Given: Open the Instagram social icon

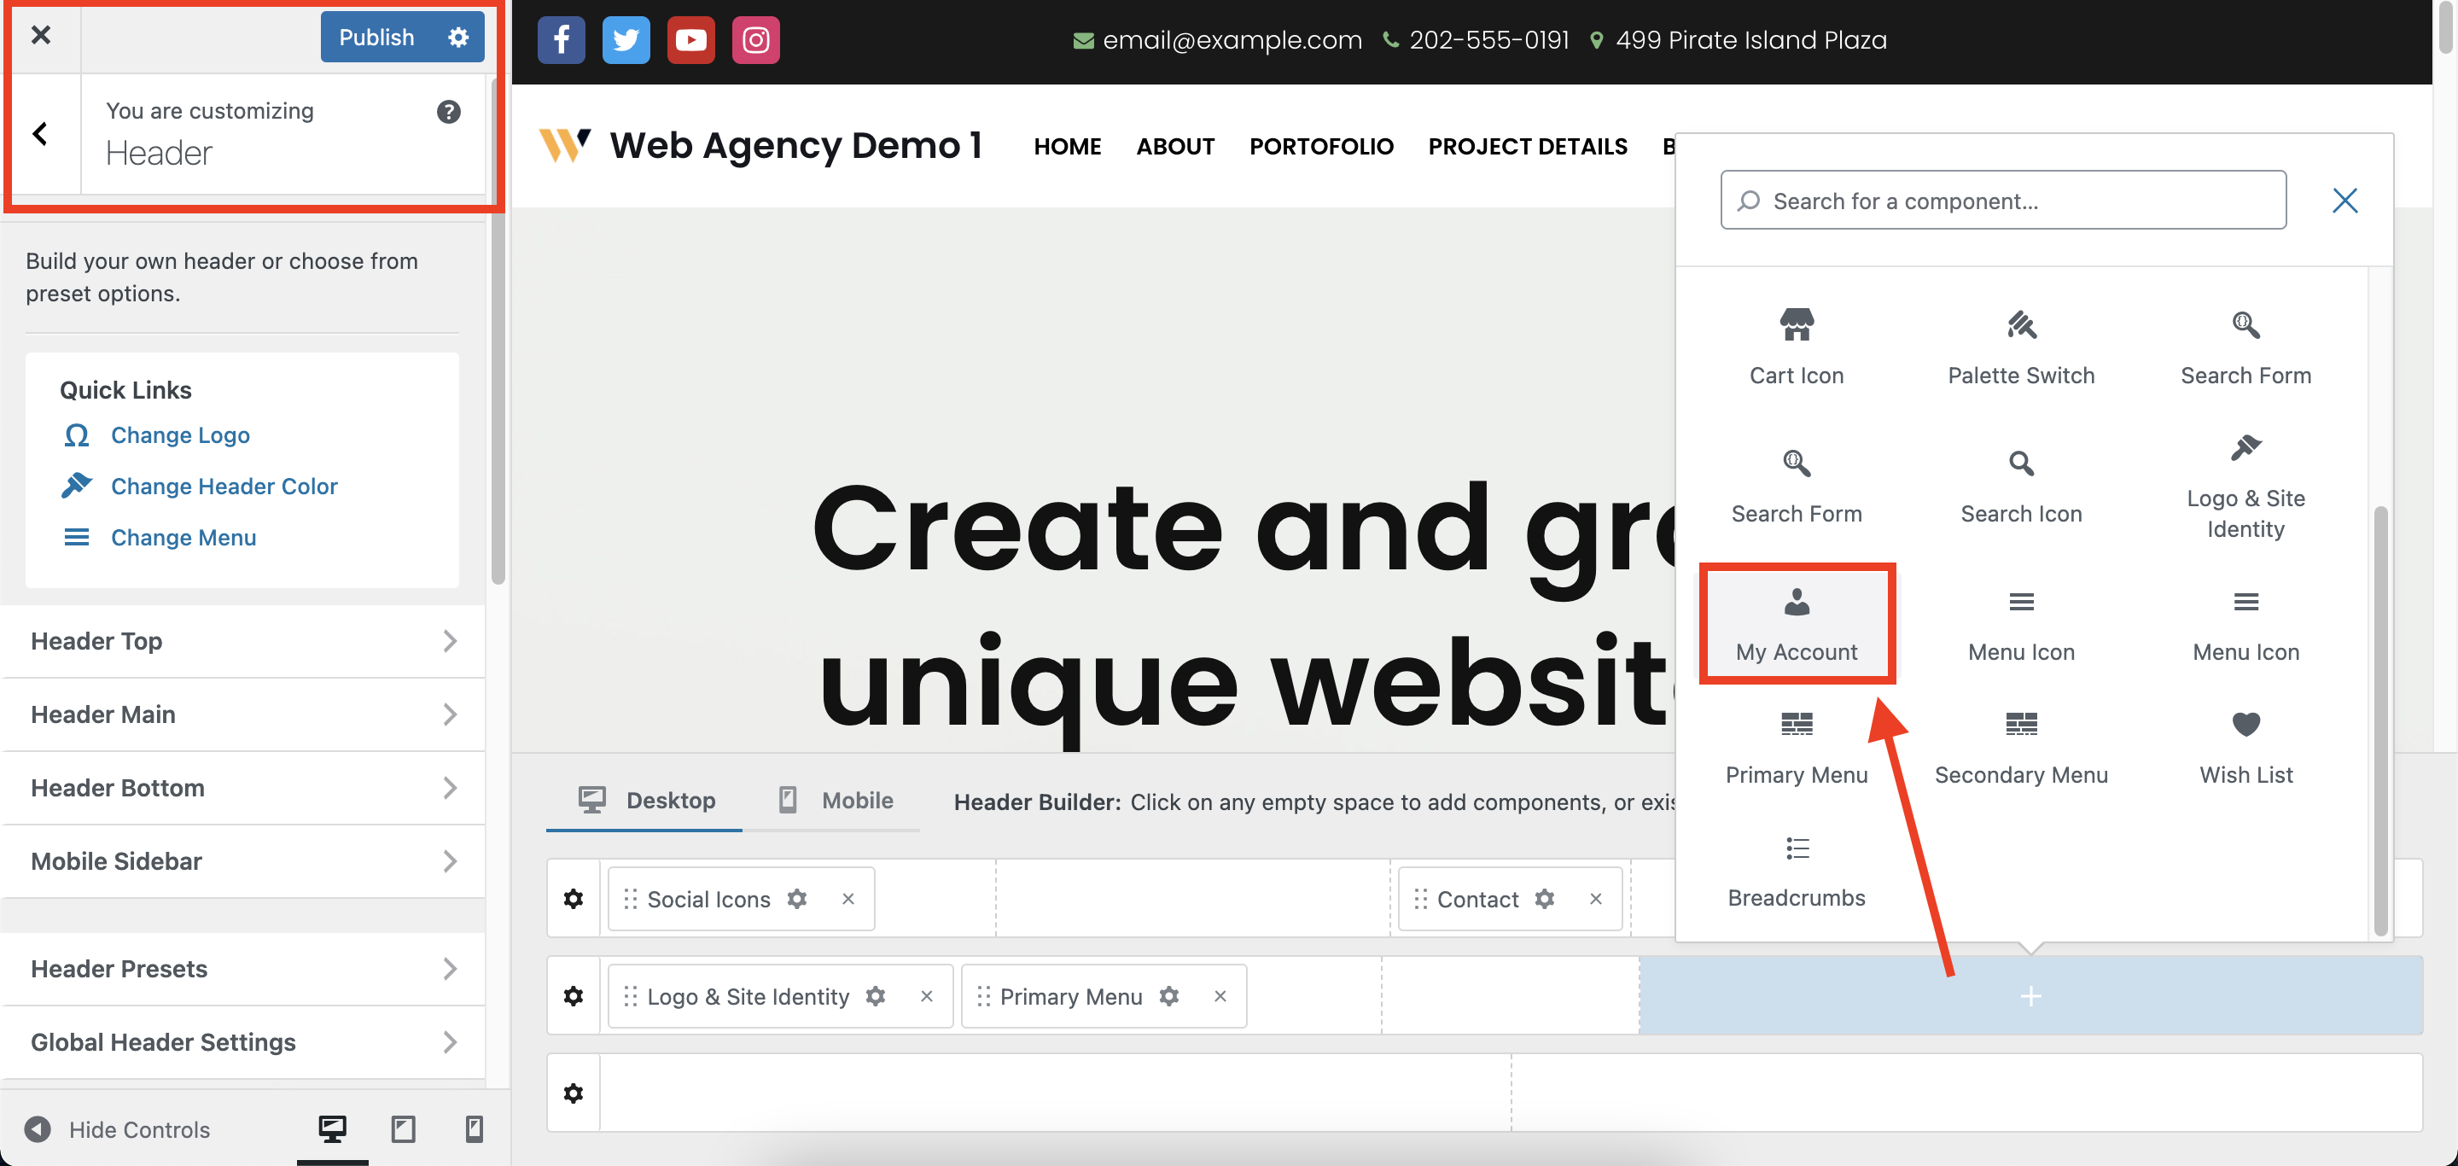Looking at the screenshot, I should coord(755,40).
